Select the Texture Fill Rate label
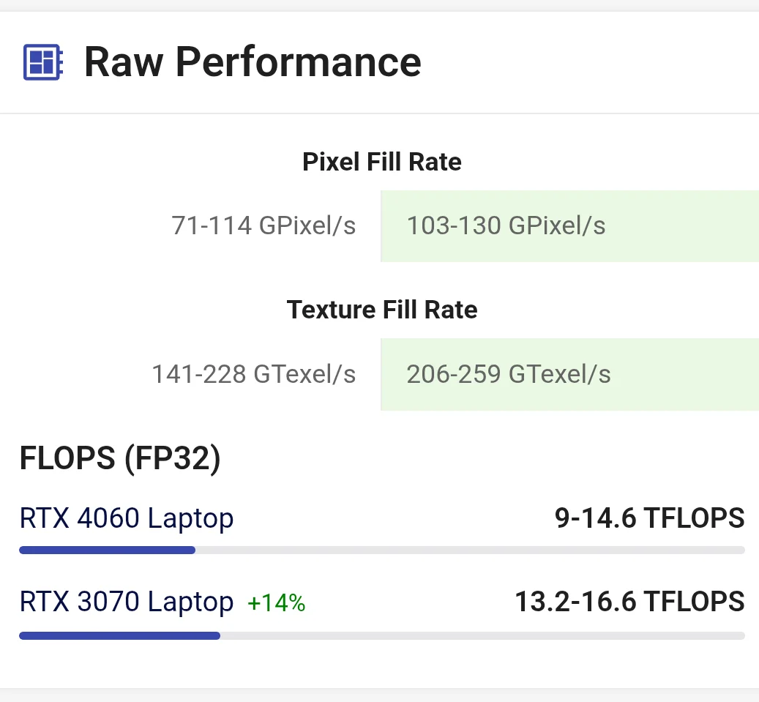Viewport: 759px width, 702px height. pyautogui.click(x=381, y=310)
